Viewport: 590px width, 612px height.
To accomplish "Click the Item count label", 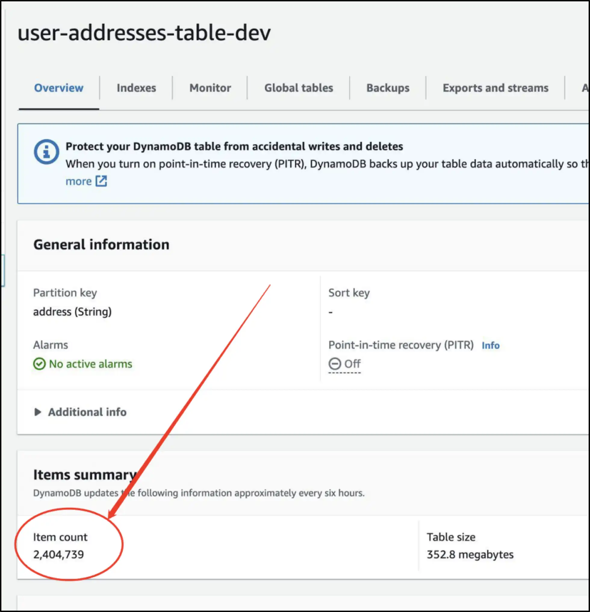I will click(60, 537).
